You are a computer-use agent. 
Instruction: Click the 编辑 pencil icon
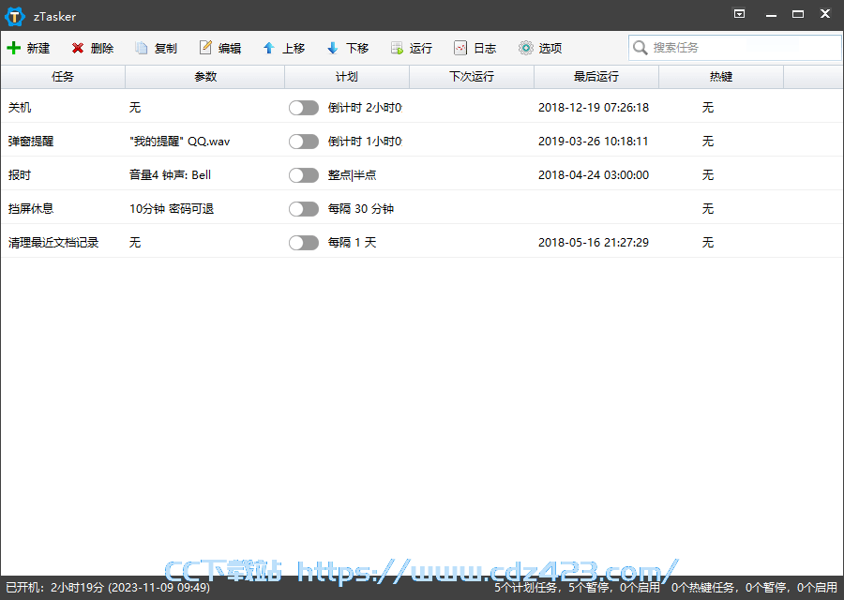pyautogui.click(x=205, y=48)
